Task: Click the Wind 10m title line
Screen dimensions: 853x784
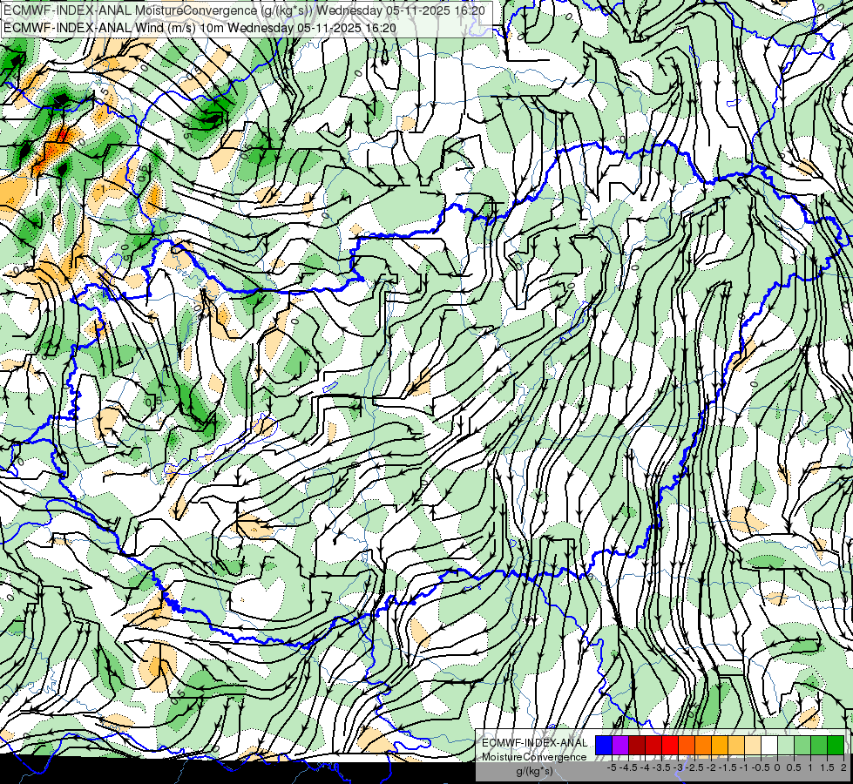Action: tap(200, 28)
